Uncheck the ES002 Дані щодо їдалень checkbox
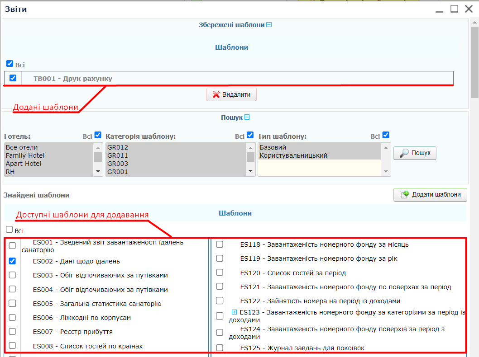The image size is (479, 357). coord(12,261)
